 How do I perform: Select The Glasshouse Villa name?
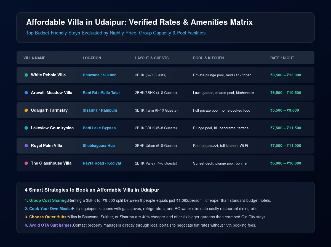pyautogui.click(x=51, y=163)
